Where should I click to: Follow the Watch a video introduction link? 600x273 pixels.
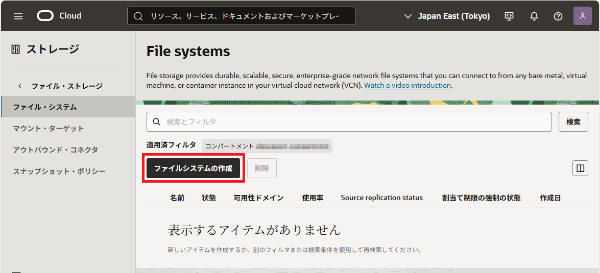pyautogui.click(x=408, y=85)
